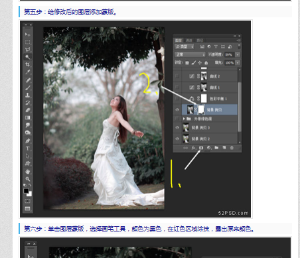The image size is (300, 258).
Task: Filter layers by shape layers
Action: click(223, 46)
